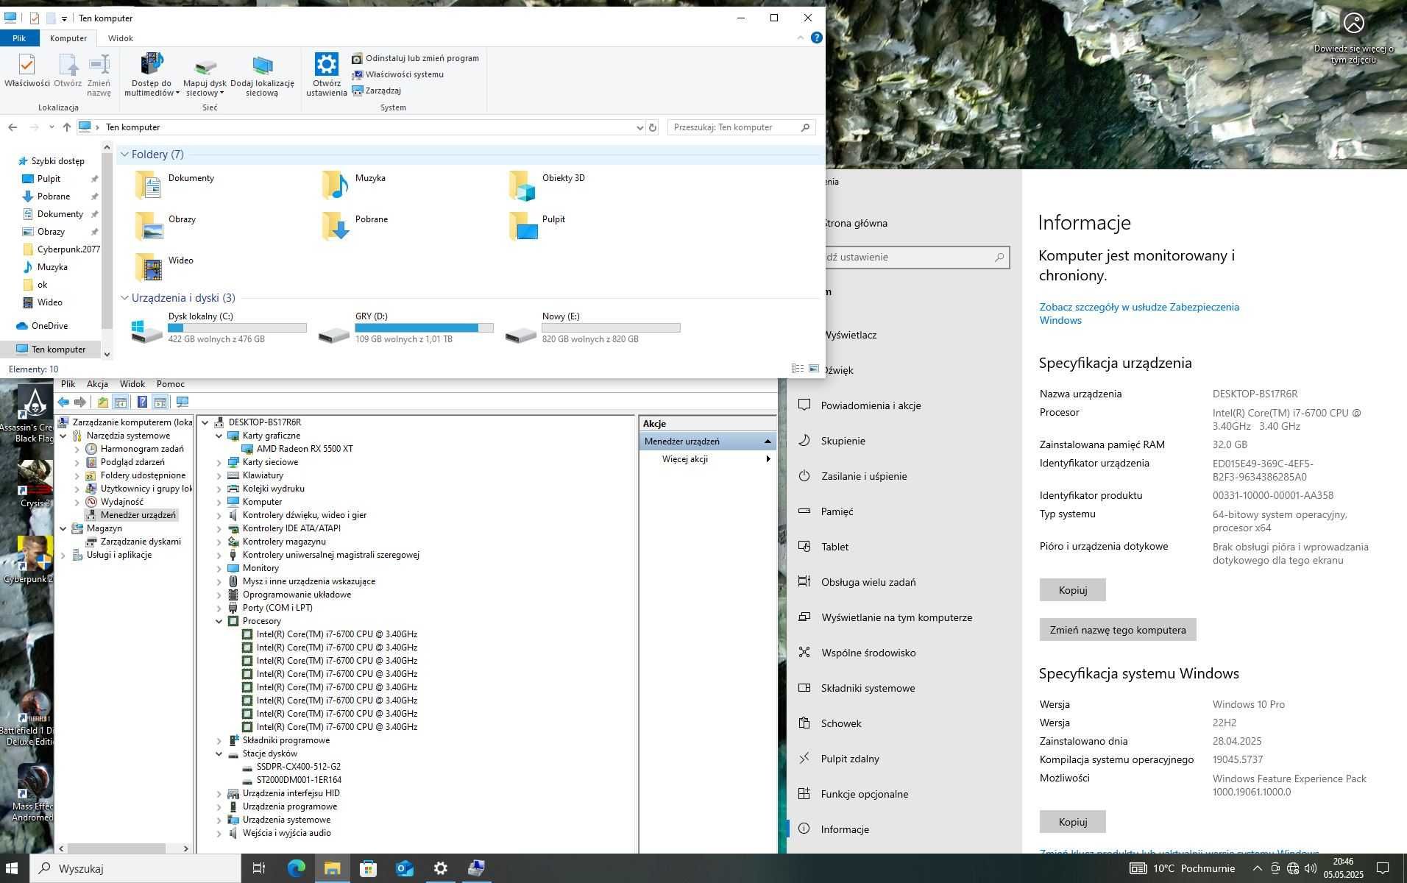This screenshot has width=1407, height=883.
Task: Open Outlook from the taskbar
Action: [x=404, y=868]
